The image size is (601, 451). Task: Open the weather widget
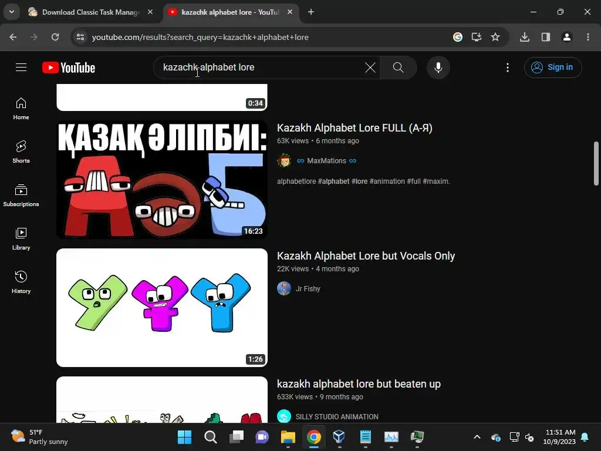[39, 437]
